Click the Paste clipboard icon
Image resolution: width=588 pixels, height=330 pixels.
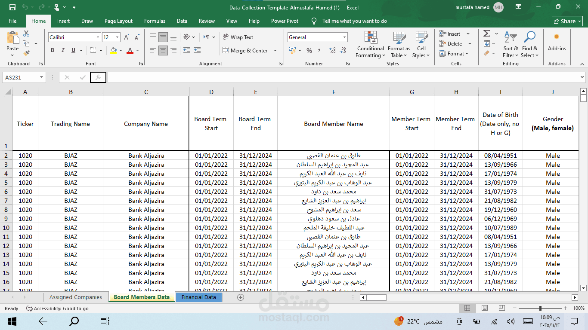point(12,38)
